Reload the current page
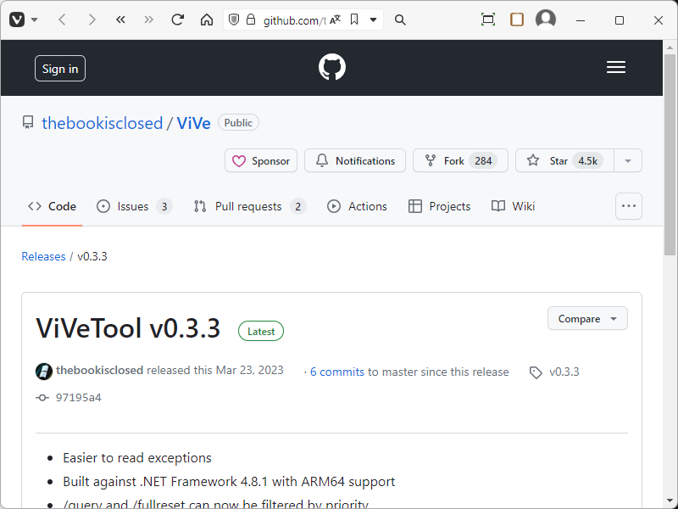Viewport: 678px width, 509px height. tap(178, 20)
